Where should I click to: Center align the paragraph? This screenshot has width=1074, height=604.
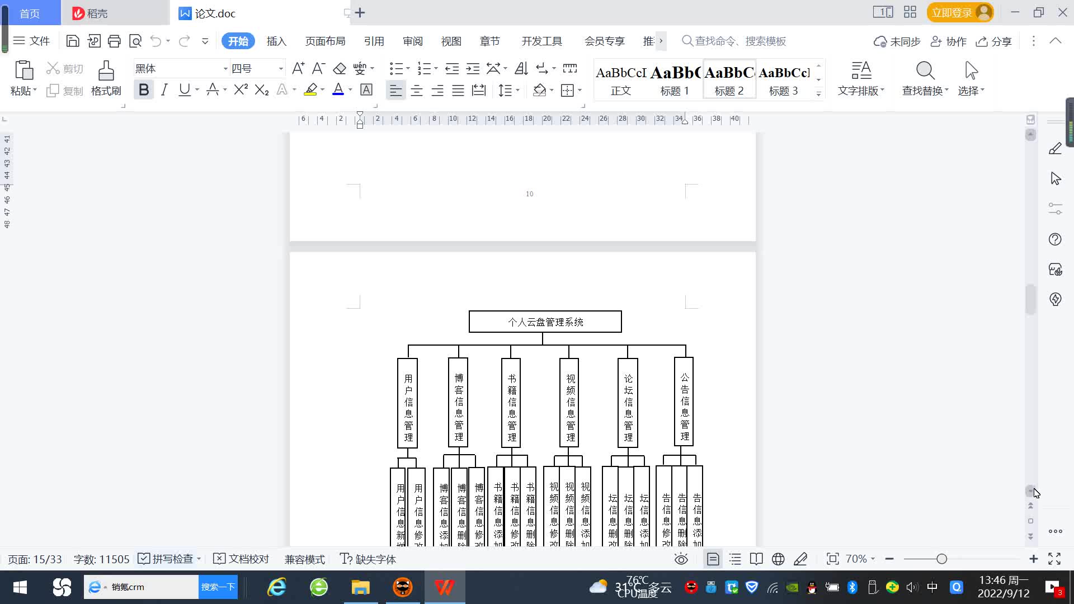417,90
